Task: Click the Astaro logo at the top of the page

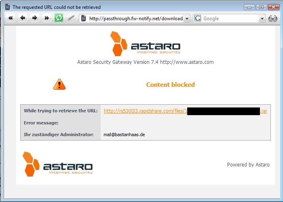Action: pyautogui.click(x=145, y=44)
